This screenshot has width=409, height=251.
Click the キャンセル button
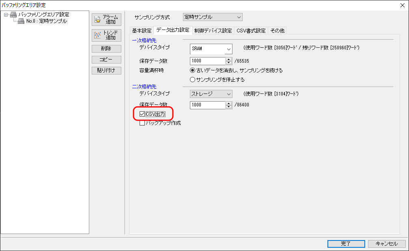[x=386, y=244]
